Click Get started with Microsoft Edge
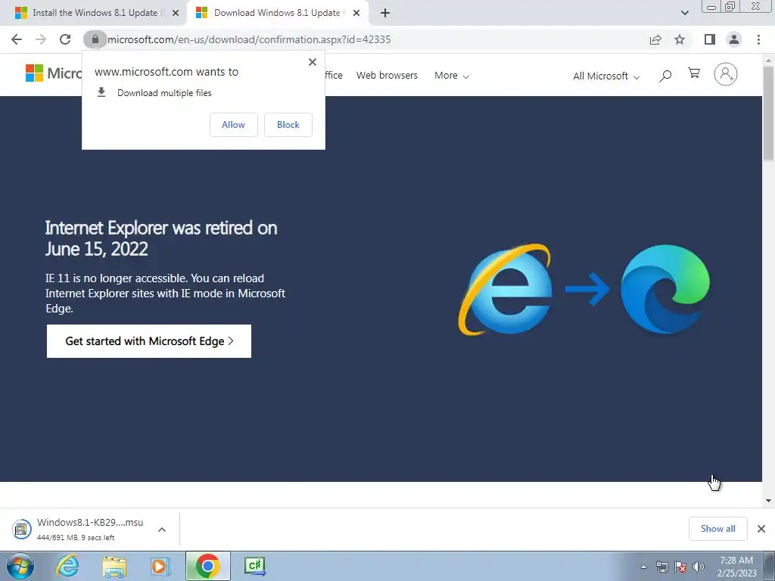This screenshot has width=775, height=581. click(x=149, y=341)
